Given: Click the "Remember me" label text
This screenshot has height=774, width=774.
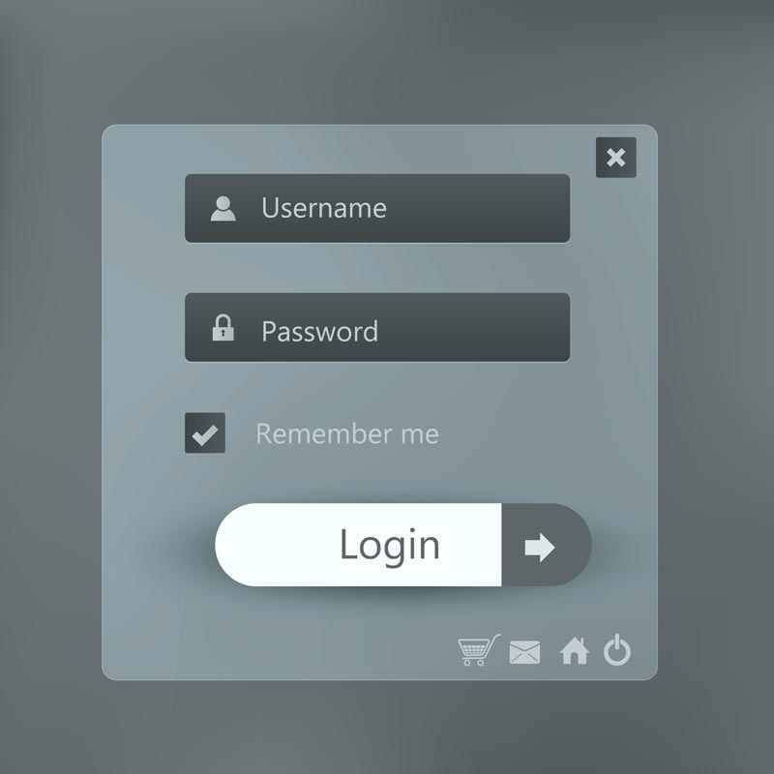Looking at the screenshot, I should [x=347, y=433].
